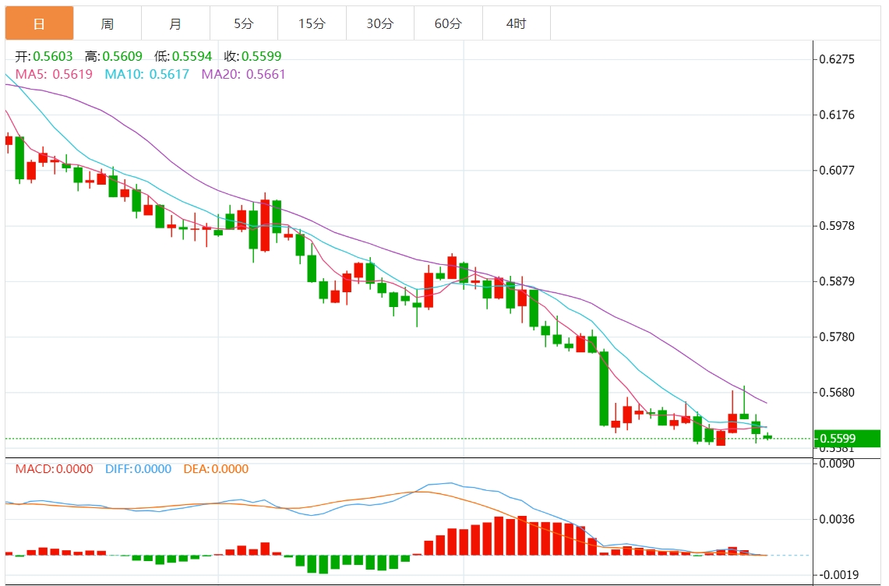
Task: Open the 4时 timeframe tab
Action: 517,23
